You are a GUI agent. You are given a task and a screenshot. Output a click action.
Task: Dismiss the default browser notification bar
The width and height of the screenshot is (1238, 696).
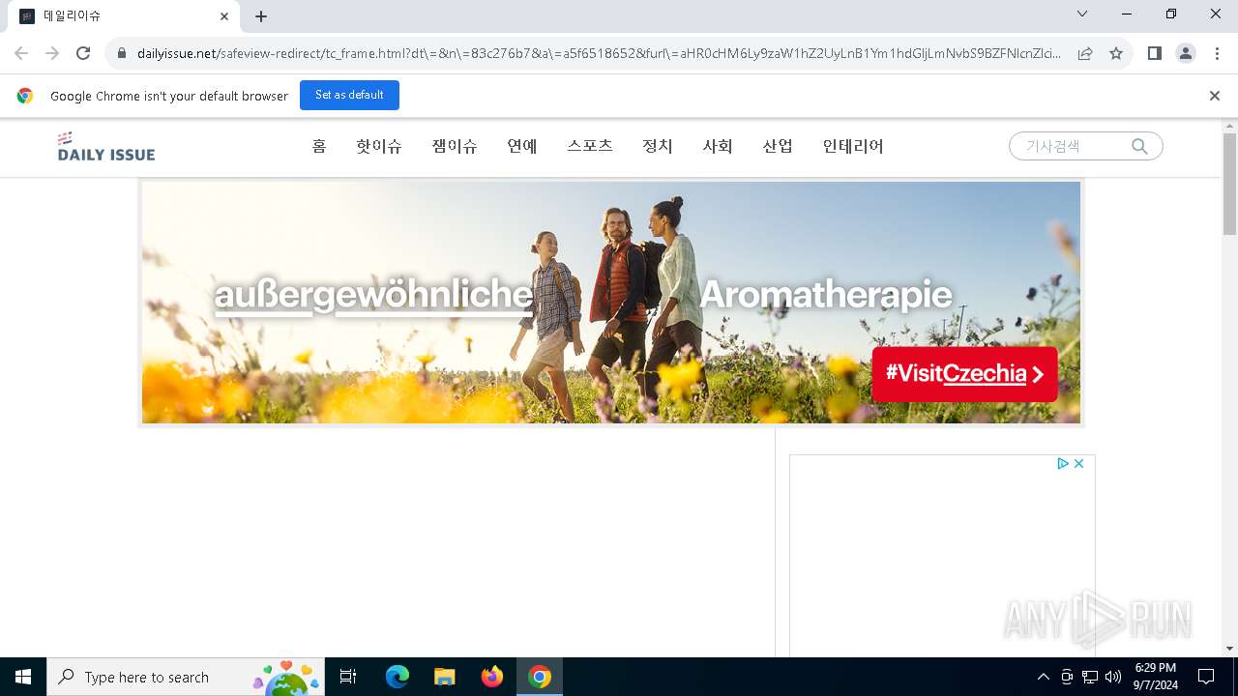pos(1215,96)
